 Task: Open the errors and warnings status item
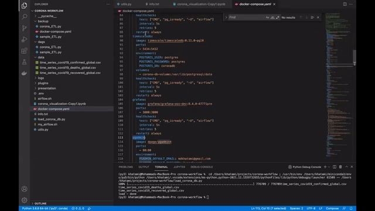pyautogui.click(x=78, y=209)
